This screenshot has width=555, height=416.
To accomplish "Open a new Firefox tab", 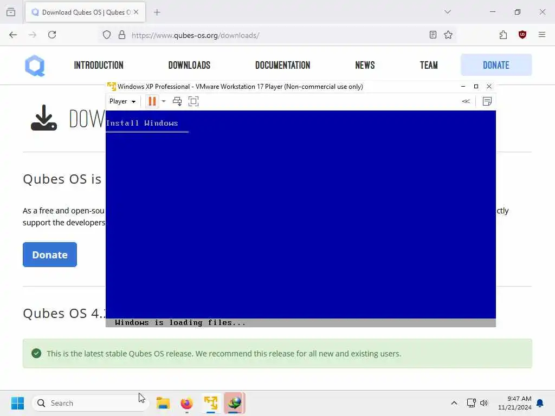I will click(x=157, y=12).
